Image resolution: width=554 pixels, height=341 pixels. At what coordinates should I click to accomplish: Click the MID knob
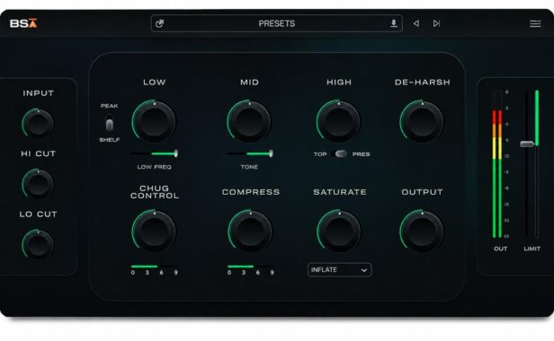pyautogui.click(x=249, y=121)
